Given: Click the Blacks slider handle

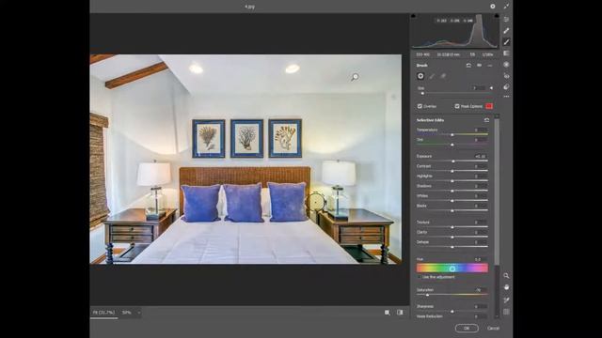Looking at the screenshot, I should click(452, 210).
